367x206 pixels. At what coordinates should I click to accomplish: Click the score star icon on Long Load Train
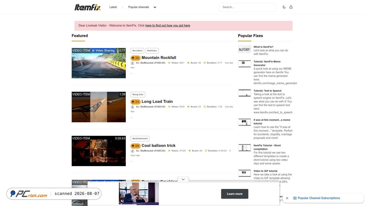tap(188, 107)
